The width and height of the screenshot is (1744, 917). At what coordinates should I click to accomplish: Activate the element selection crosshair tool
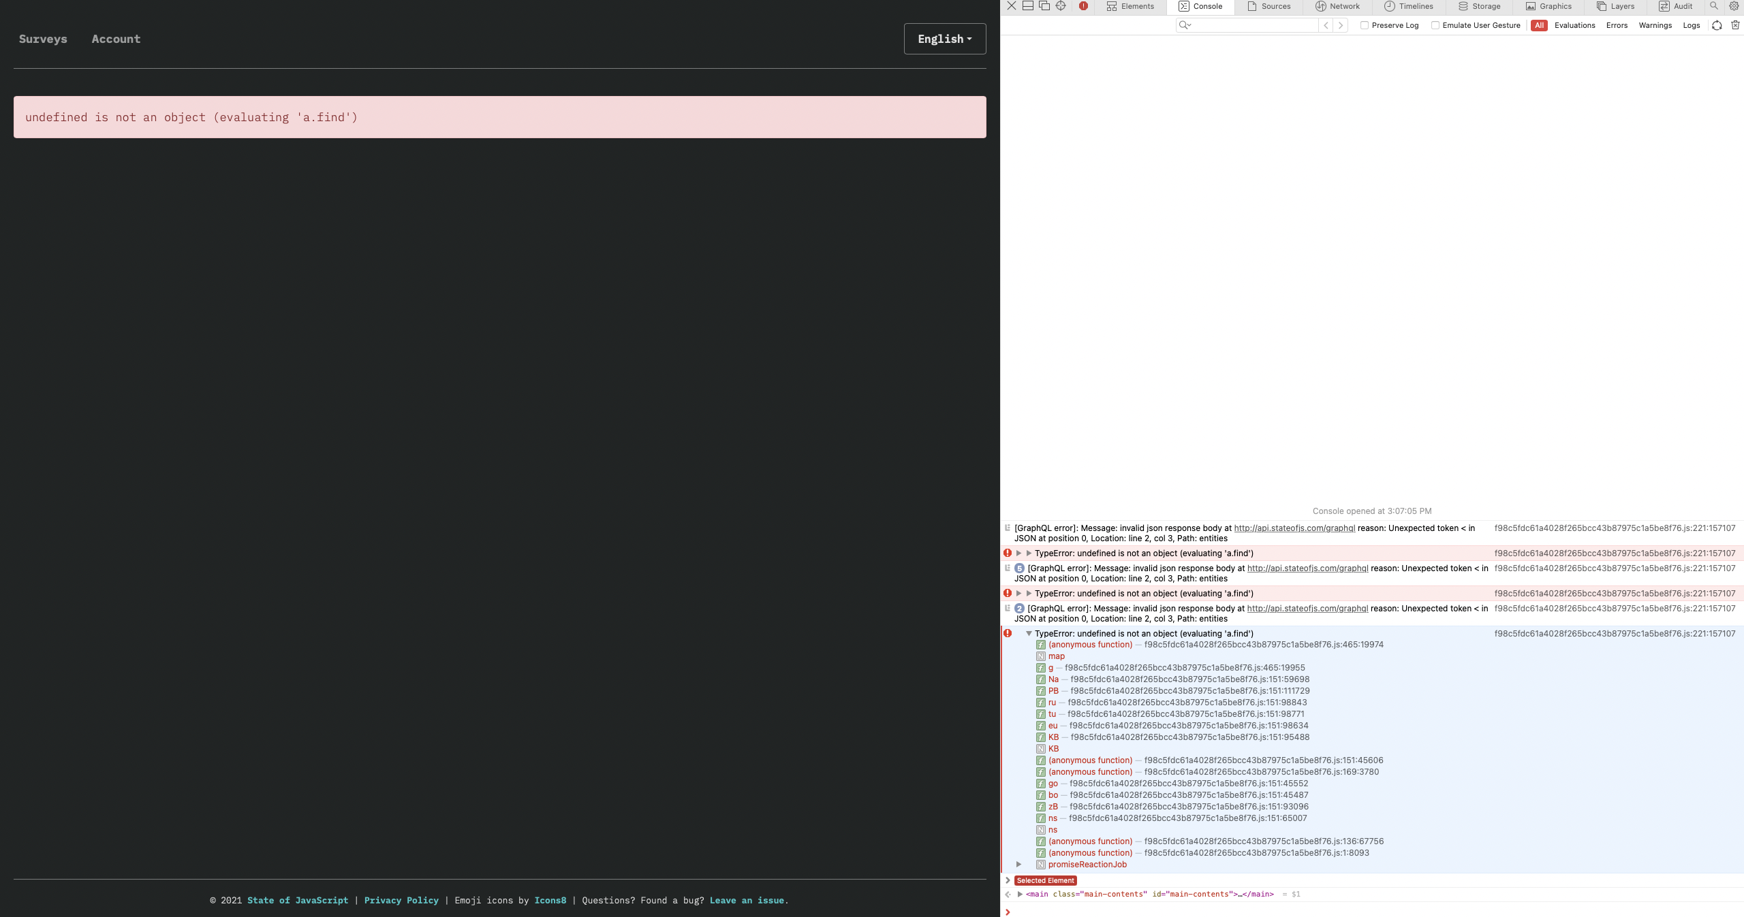click(x=1060, y=5)
